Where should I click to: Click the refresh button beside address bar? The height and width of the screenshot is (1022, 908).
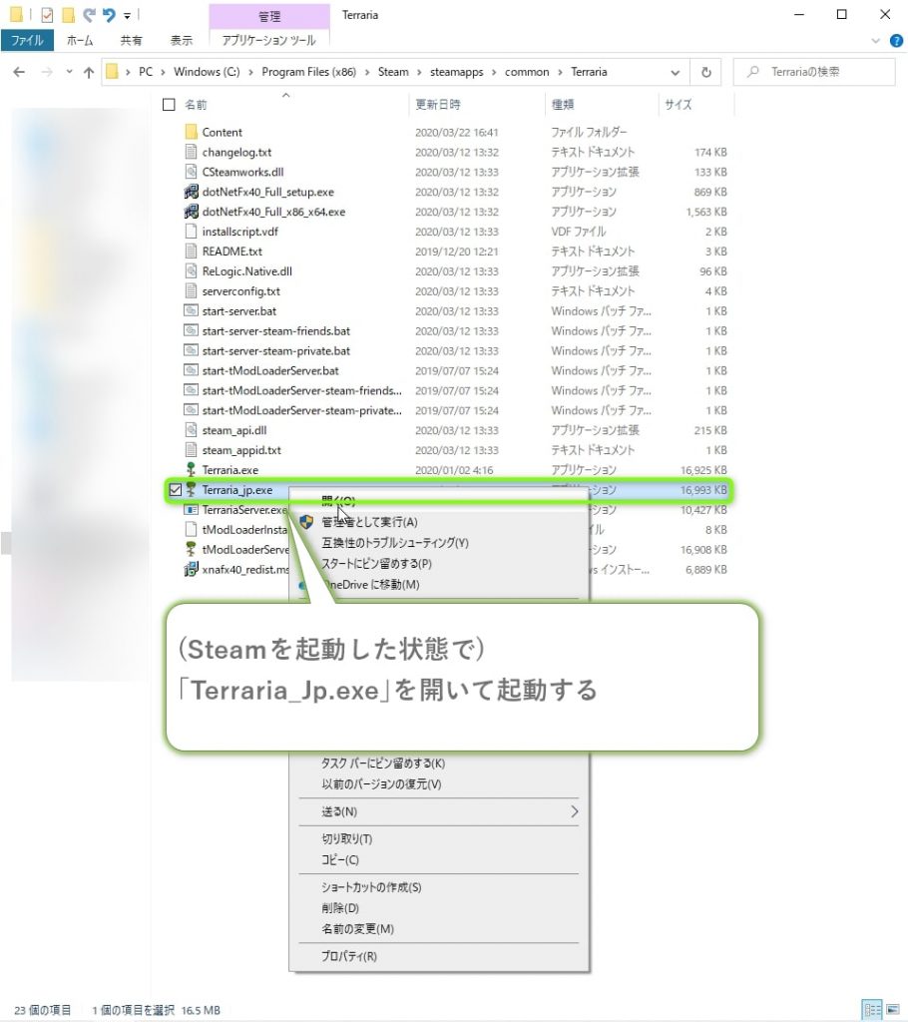[705, 72]
